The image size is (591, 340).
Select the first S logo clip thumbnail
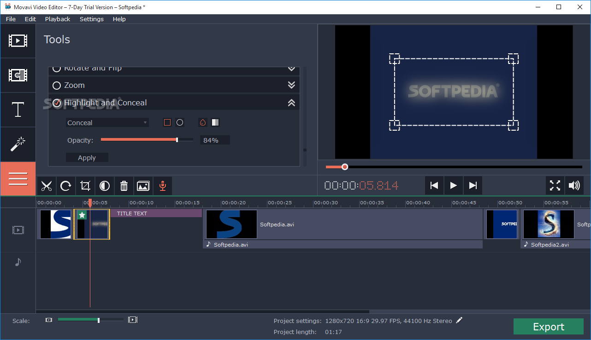click(x=55, y=225)
